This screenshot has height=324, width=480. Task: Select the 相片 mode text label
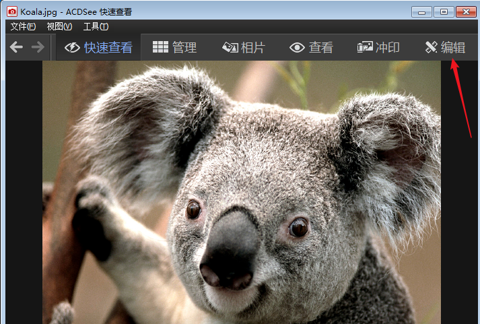[x=253, y=48]
